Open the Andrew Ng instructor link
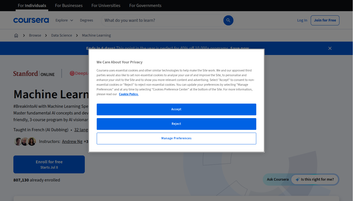Image resolution: width=357 pixels, height=201 pixels. click(x=72, y=142)
